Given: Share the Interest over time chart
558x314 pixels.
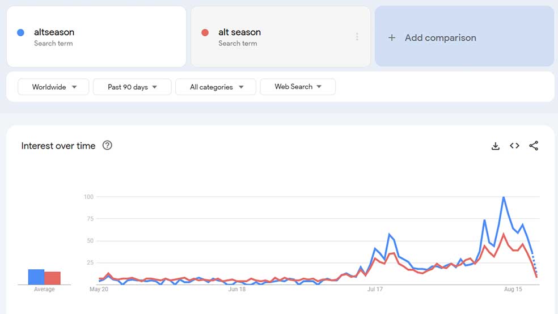Looking at the screenshot, I should (534, 146).
